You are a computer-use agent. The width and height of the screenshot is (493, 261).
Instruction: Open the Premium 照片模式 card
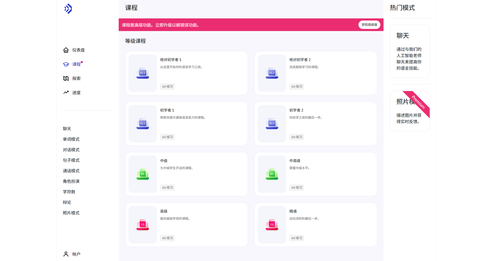tap(410, 111)
